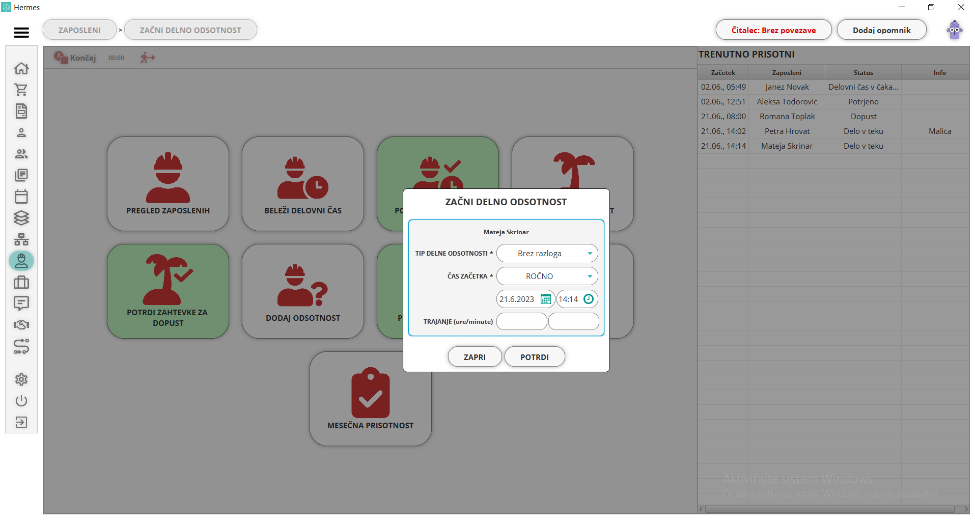Click scrollbar right arrow in presence table
Image resolution: width=975 pixels, height=523 pixels.
click(966, 509)
